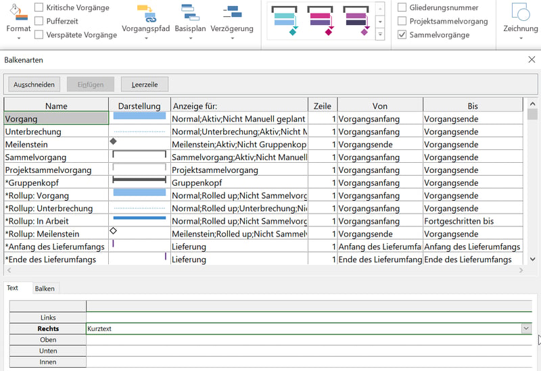Choose the pink Gantt chart style
This screenshot has height=371, width=541.
320,21
